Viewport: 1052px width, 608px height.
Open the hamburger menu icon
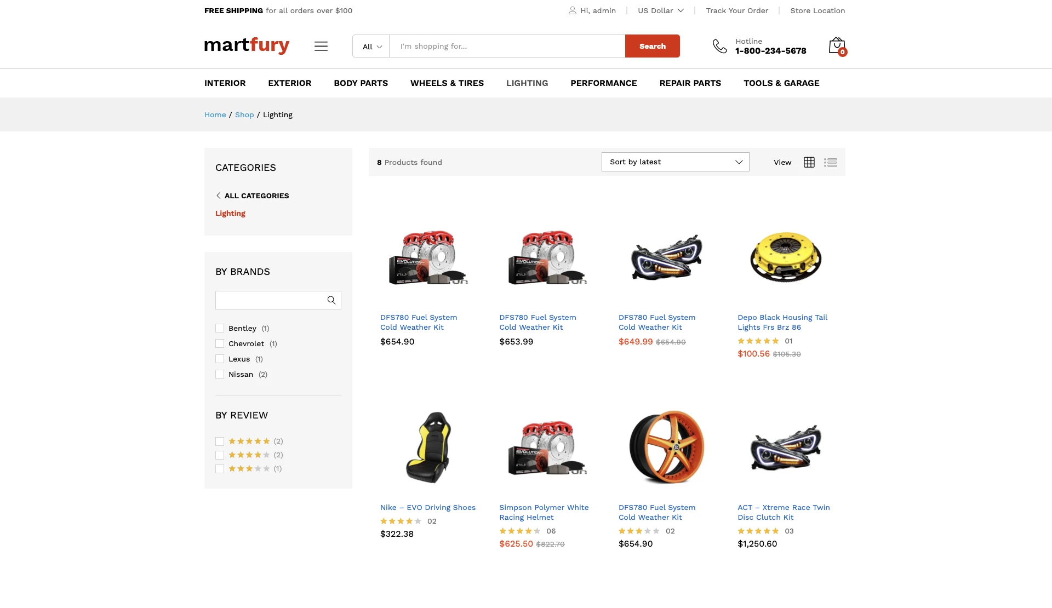click(x=321, y=46)
